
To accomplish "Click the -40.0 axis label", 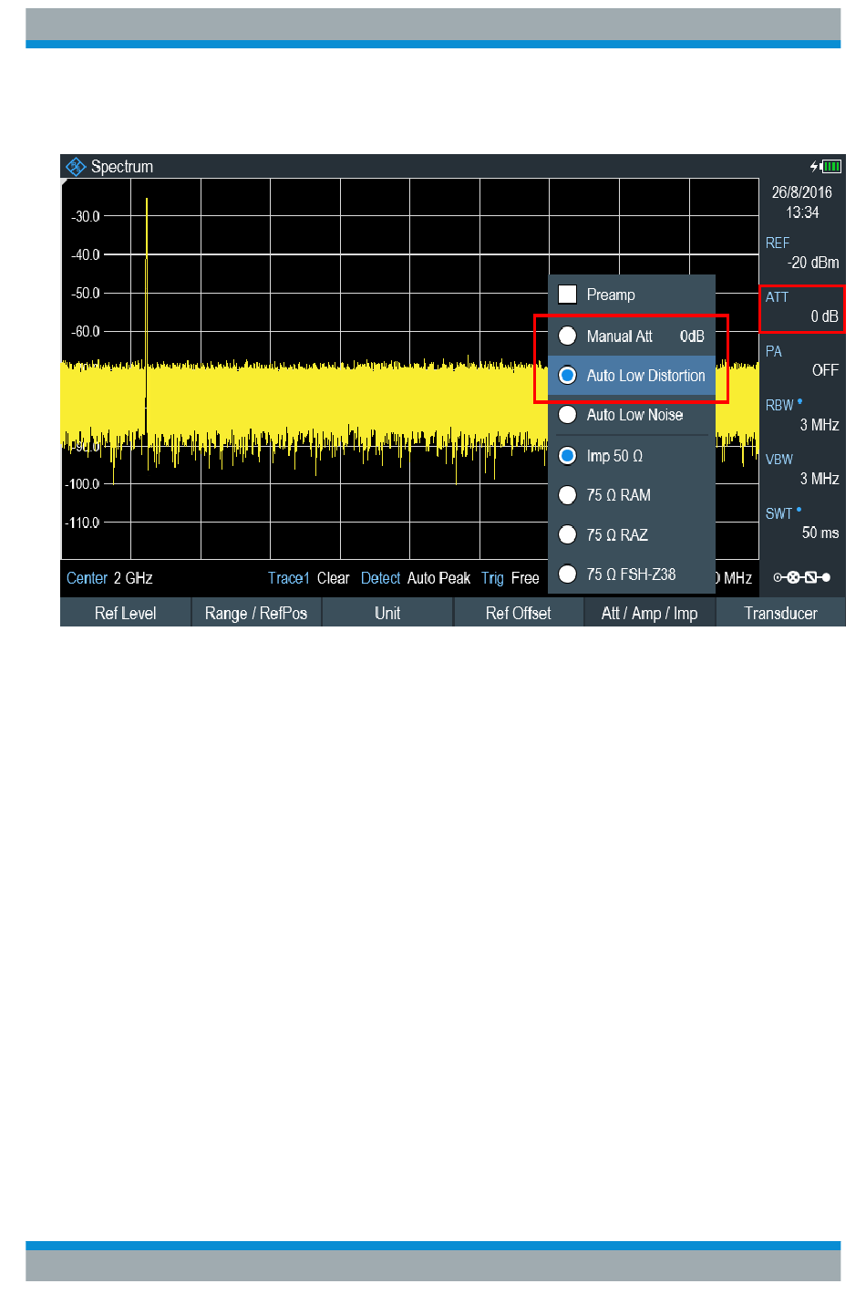I will click(x=85, y=255).
